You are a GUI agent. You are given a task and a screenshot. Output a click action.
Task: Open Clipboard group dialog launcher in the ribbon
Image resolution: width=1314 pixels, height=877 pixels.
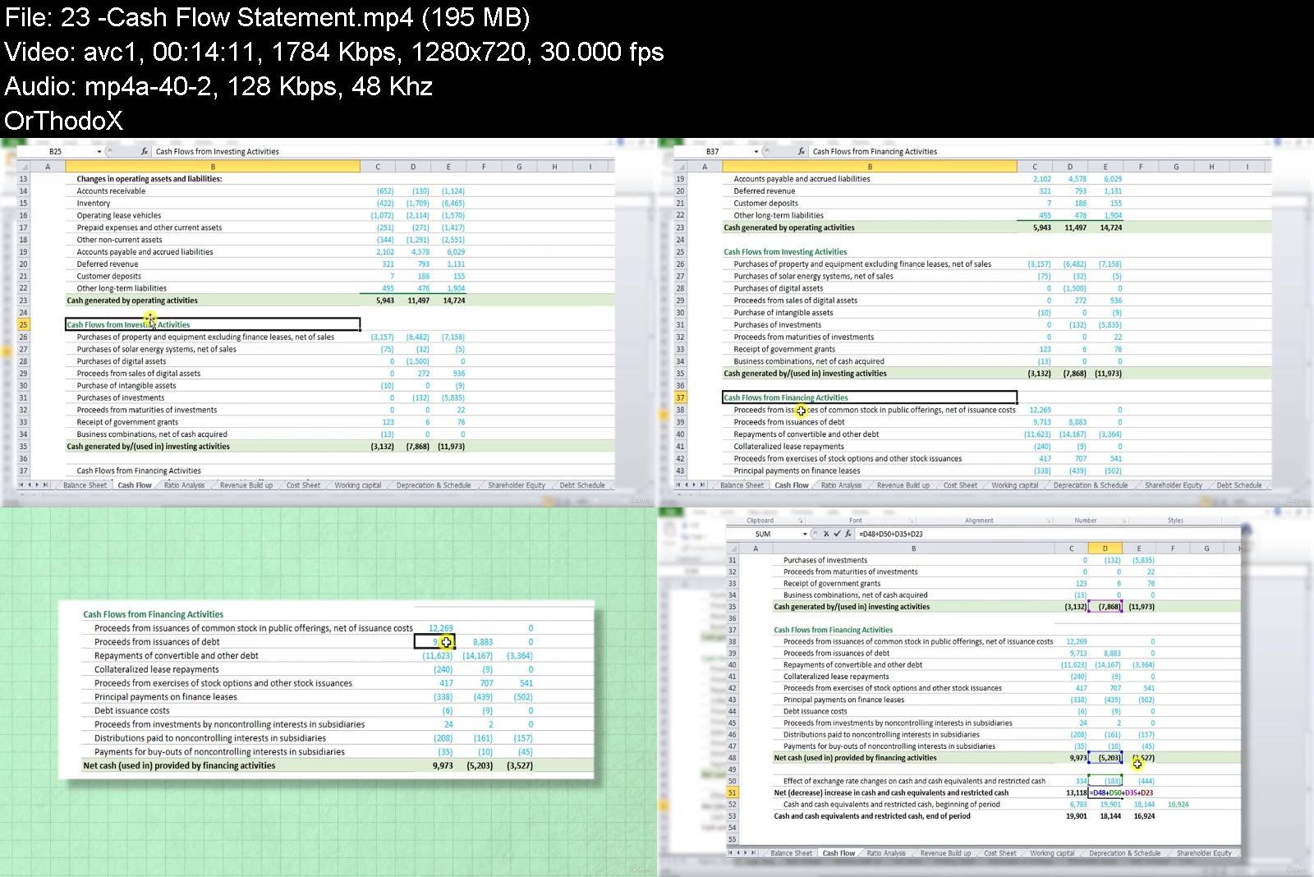(x=800, y=521)
